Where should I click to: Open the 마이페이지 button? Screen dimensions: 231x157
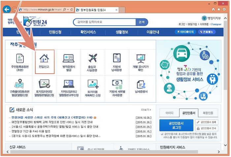click(x=185, y=32)
